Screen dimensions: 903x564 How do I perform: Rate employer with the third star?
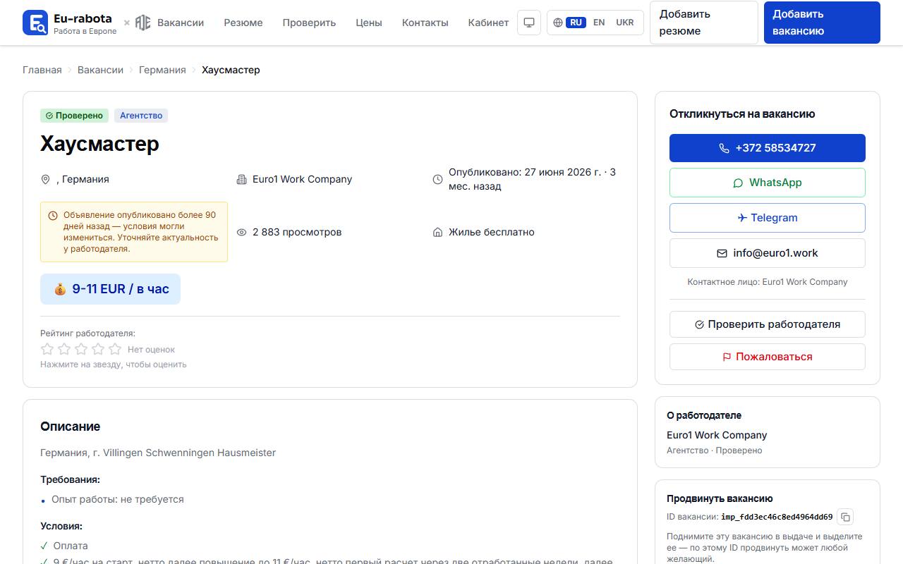[81, 349]
